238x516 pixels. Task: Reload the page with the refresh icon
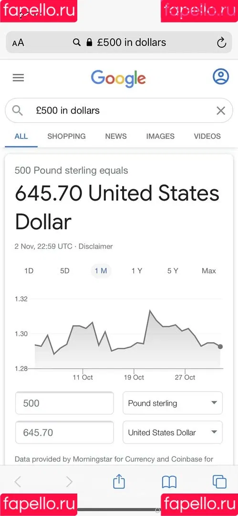222,43
